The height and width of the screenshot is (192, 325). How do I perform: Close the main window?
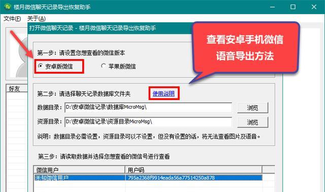[x=314, y=7]
